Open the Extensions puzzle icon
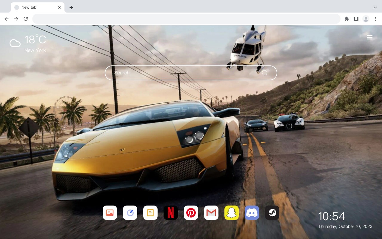This screenshot has height=239, width=382. pyautogui.click(x=347, y=19)
